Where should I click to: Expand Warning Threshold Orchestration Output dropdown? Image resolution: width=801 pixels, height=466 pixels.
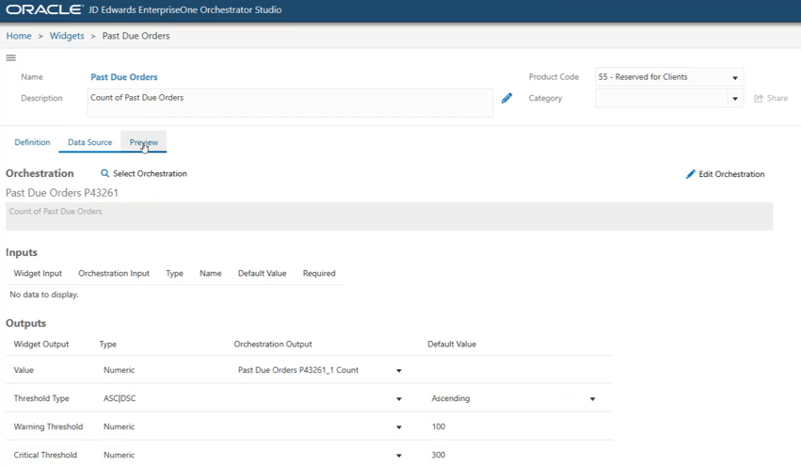(399, 427)
